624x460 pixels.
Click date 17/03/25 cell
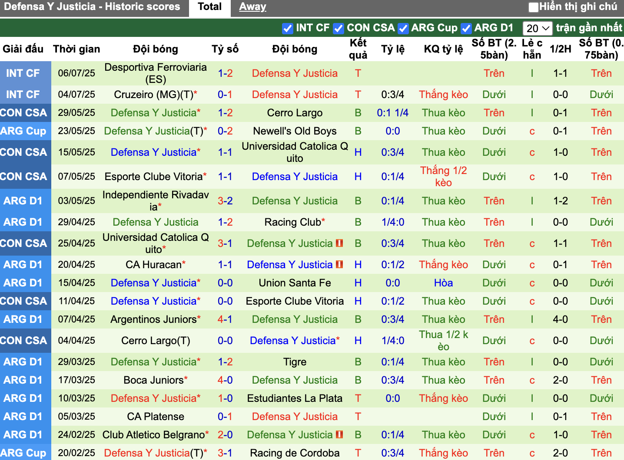76,380
